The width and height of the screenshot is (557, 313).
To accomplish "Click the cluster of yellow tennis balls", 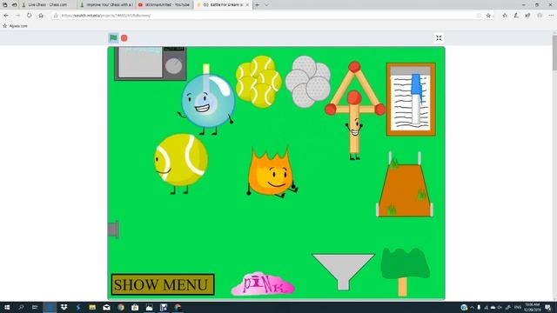I will 258,82.
